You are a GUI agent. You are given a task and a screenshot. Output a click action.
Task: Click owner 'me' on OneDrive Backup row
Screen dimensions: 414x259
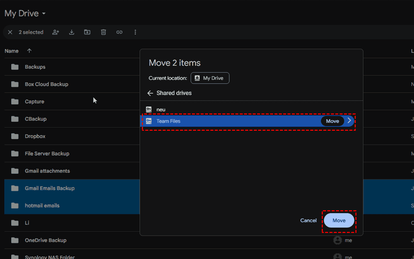[348, 240]
